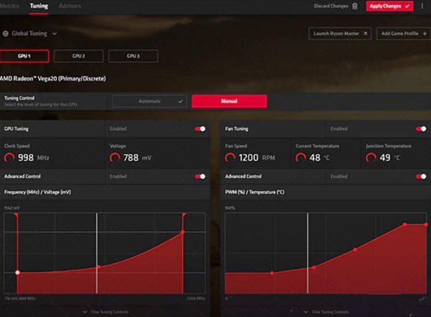This screenshot has width=431, height=317.
Task: Select the maximum frequency curve point
Action: point(182,232)
